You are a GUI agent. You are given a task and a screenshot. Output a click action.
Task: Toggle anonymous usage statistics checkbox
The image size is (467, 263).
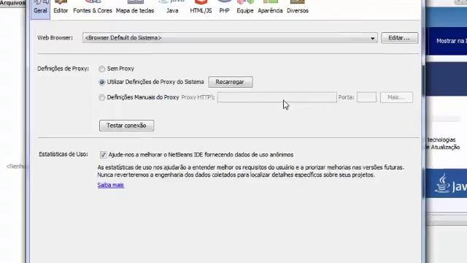[103, 155]
